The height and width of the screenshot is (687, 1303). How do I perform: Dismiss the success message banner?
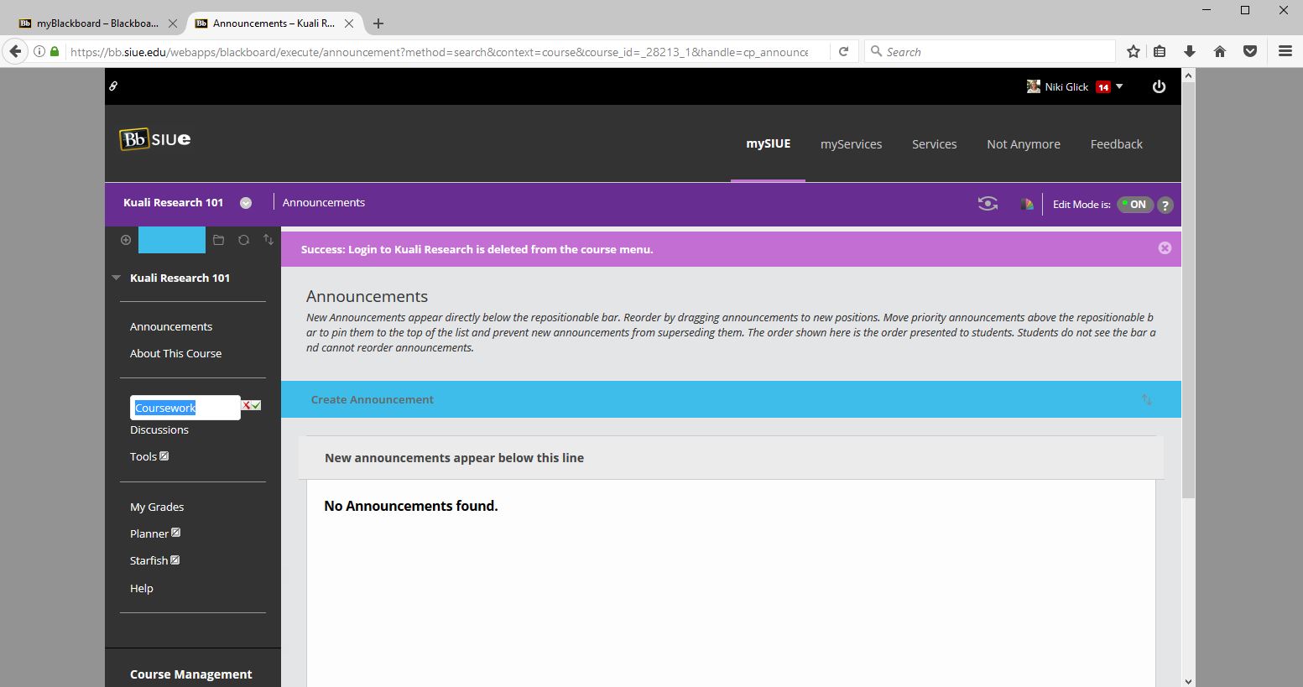click(x=1164, y=248)
